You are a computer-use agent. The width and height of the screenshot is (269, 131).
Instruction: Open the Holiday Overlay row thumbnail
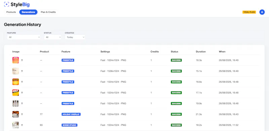(x=15, y=114)
